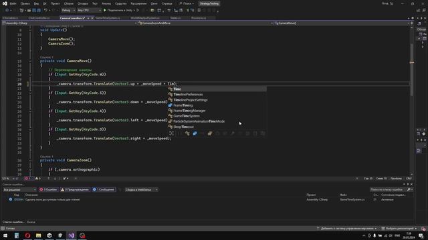
Task: Open the entire solution scope dropdown
Action: click(x=19, y=189)
